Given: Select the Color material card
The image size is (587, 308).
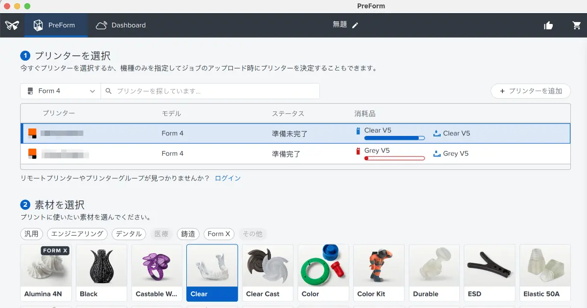Looking at the screenshot, I should (323, 273).
